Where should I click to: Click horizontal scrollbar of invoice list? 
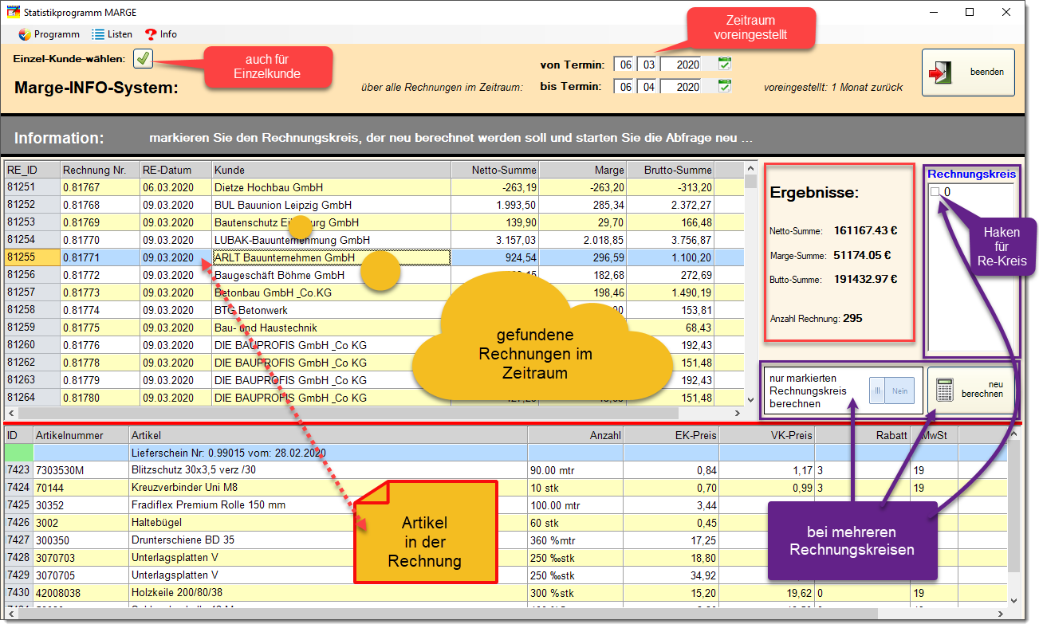coord(373,414)
